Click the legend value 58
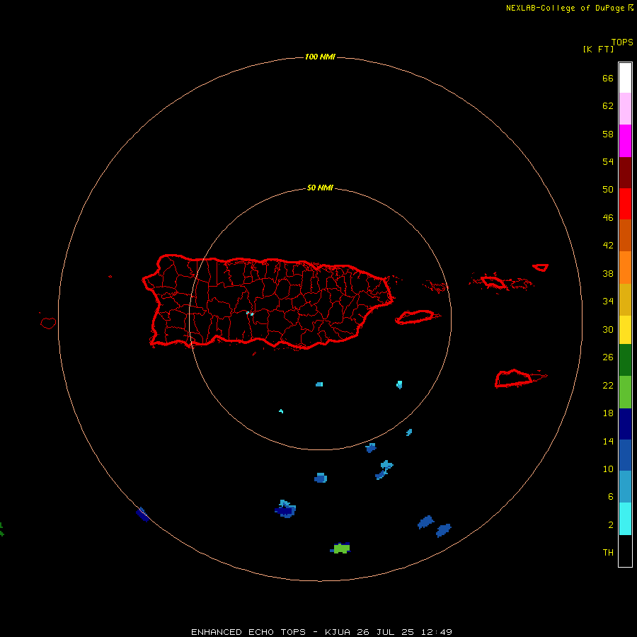Image resolution: width=637 pixels, height=637 pixels. tap(608, 134)
